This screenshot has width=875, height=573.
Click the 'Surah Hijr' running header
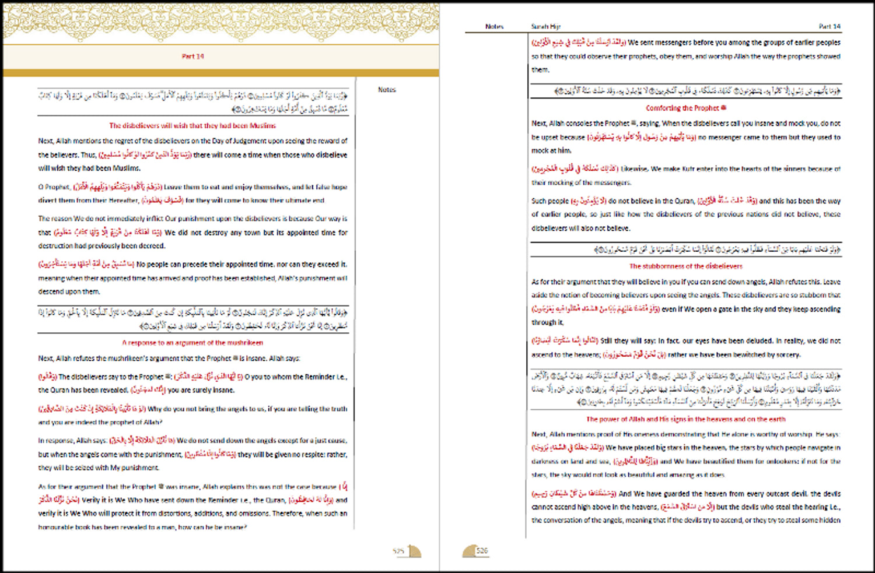click(x=545, y=26)
